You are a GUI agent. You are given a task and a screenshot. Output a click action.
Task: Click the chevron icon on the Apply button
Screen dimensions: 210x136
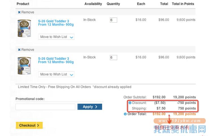[96, 107]
